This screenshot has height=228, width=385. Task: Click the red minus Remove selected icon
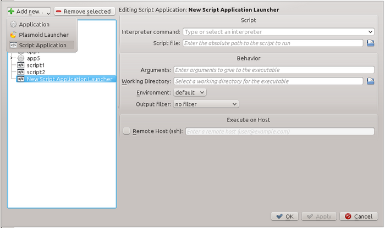(x=59, y=11)
